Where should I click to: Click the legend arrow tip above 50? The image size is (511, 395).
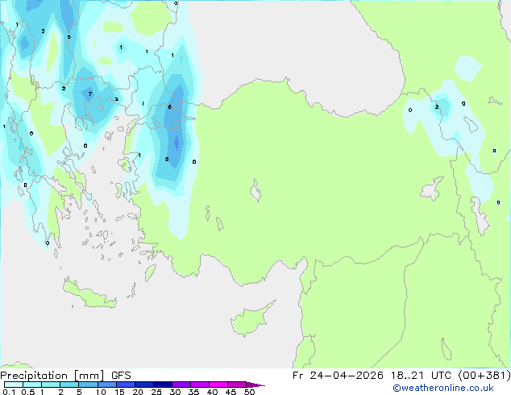tap(255, 385)
